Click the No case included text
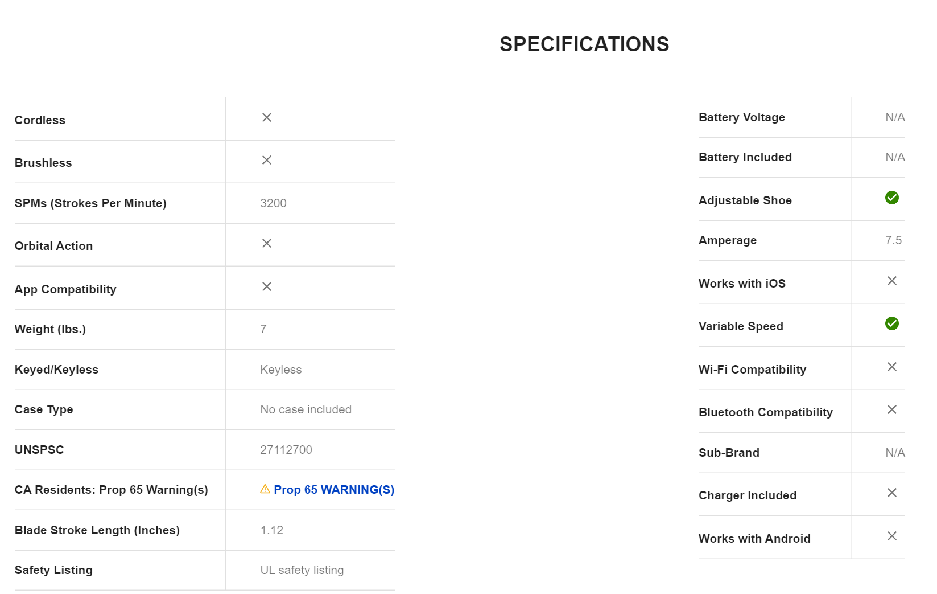The image size is (937, 594). coord(306,409)
